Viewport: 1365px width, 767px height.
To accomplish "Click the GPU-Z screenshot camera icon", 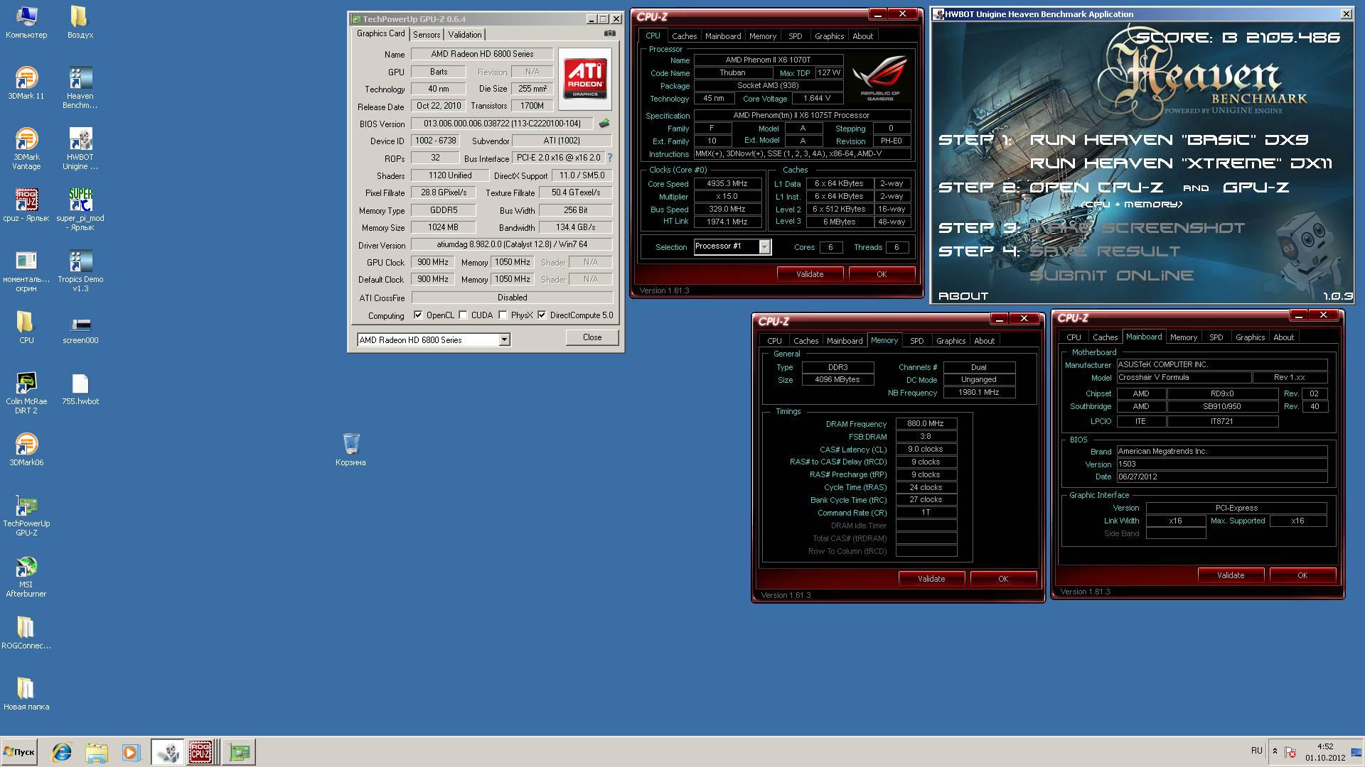I will click(x=609, y=33).
